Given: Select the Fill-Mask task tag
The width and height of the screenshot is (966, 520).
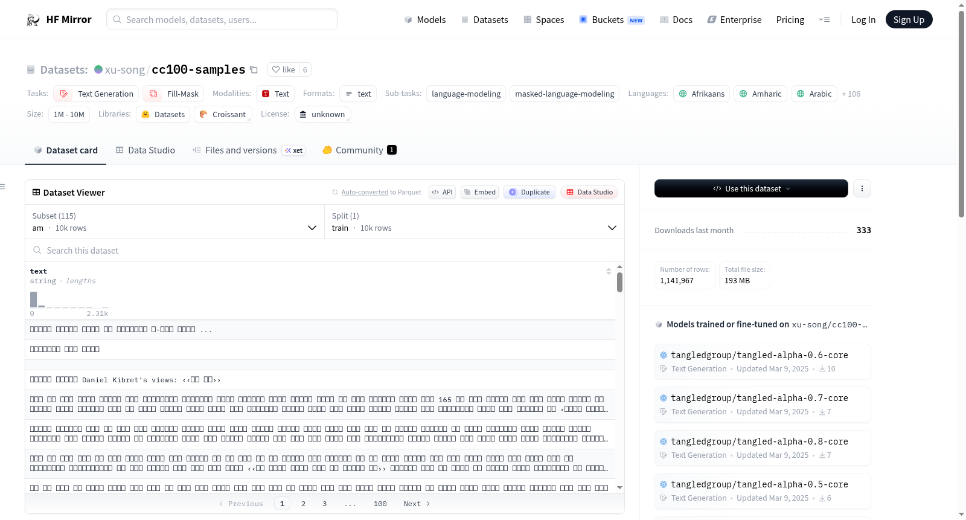Looking at the screenshot, I should [174, 94].
